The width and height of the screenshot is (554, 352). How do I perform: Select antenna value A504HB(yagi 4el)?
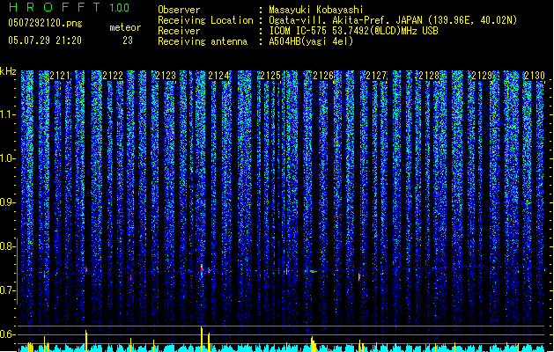(x=311, y=41)
